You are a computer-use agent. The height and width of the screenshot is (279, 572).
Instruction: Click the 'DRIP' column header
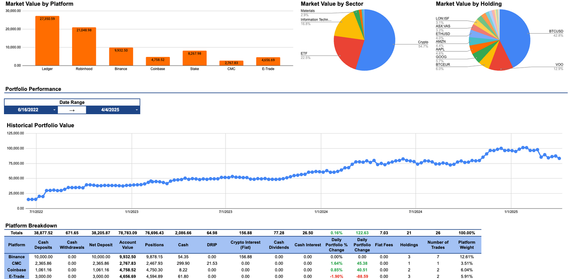(212, 245)
